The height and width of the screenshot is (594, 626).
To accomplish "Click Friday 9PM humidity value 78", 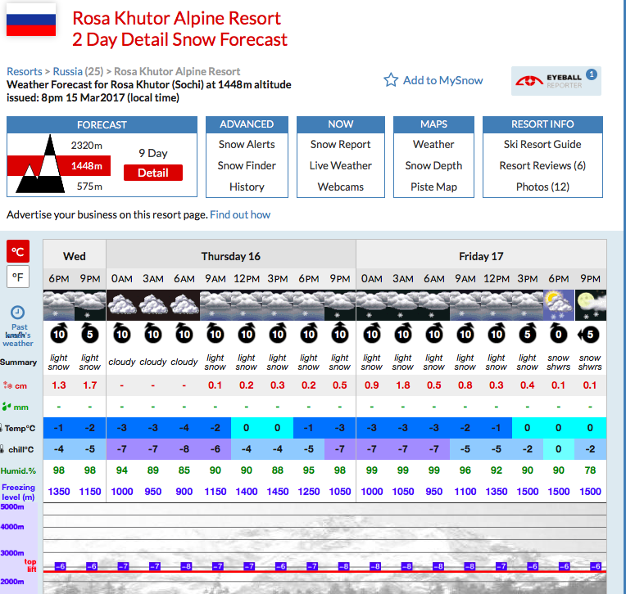I will pyautogui.click(x=590, y=470).
